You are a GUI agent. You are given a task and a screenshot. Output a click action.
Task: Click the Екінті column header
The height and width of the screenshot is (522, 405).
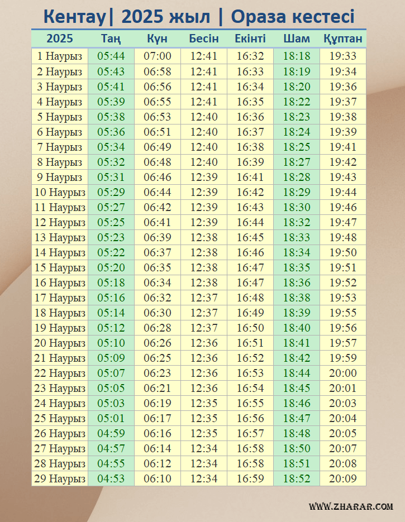coord(250,39)
